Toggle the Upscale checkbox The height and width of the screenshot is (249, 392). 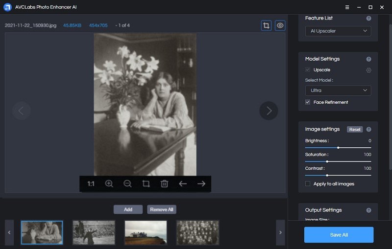pos(308,69)
